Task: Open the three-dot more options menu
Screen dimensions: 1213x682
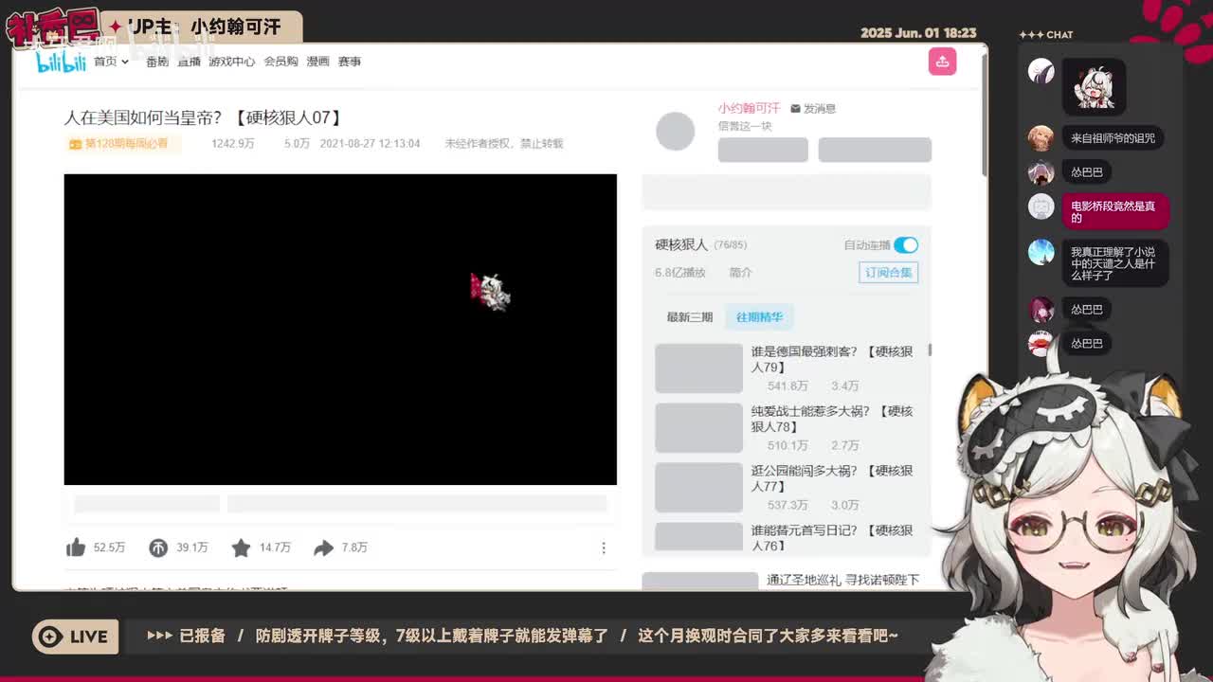Action: coord(604,547)
